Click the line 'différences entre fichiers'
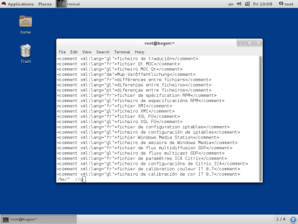The width and height of the screenshot is (298, 224). coord(134,79)
